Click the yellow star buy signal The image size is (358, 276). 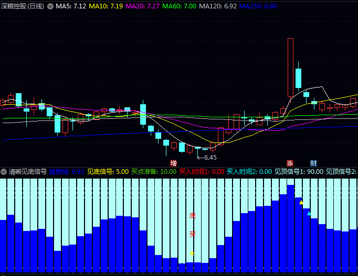tap(192, 253)
